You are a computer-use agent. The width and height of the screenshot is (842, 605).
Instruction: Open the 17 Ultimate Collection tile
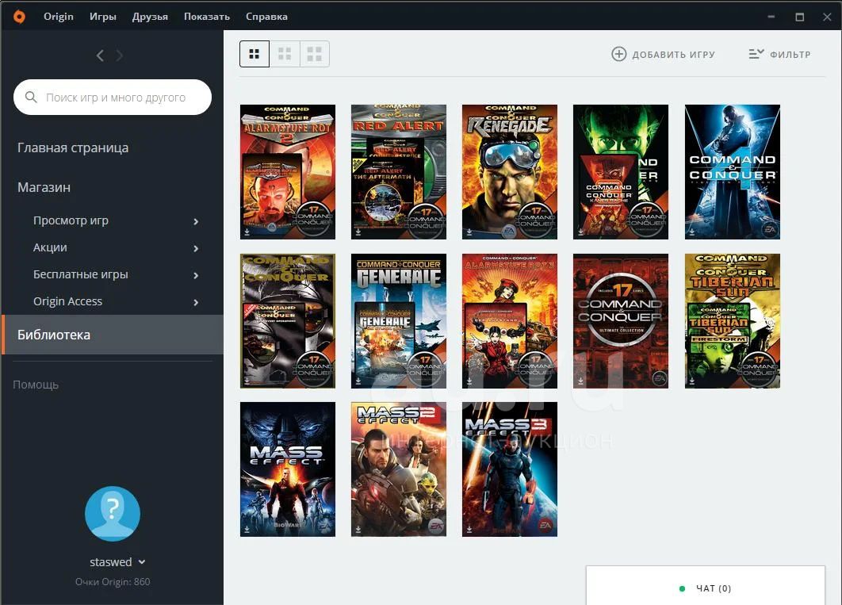tap(621, 321)
